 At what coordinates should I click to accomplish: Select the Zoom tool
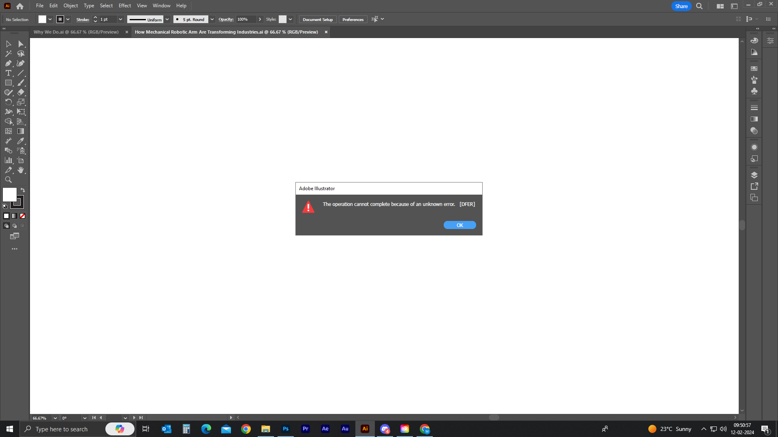(x=8, y=180)
